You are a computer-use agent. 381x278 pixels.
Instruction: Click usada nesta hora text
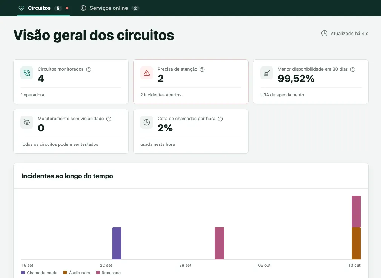click(157, 144)
